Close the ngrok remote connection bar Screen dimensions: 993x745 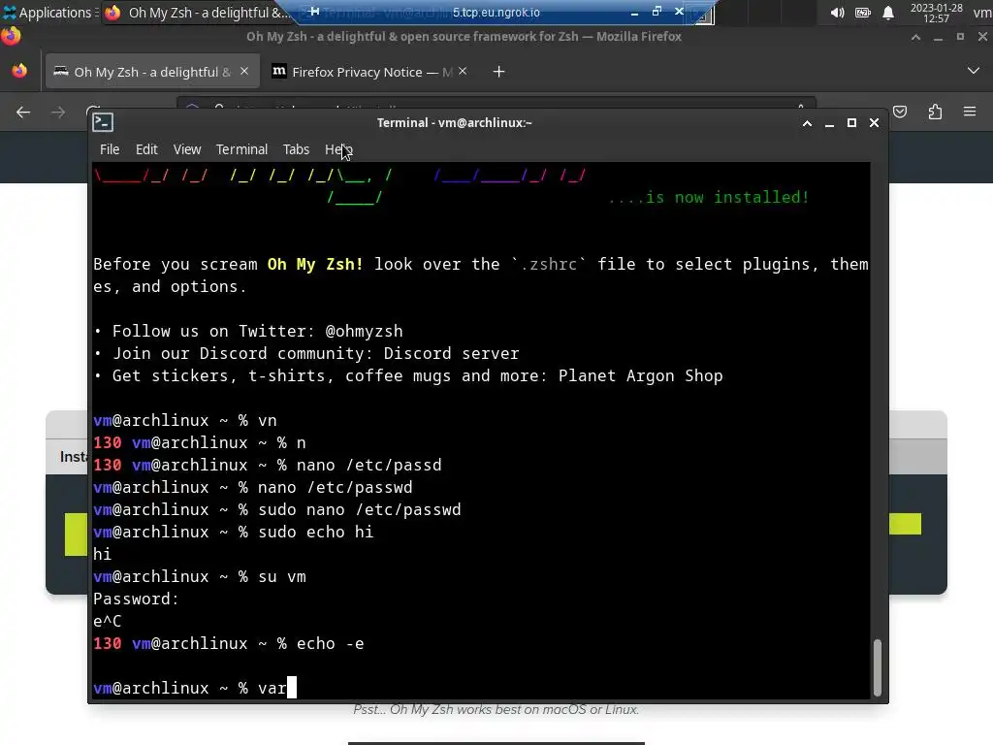(679, 12)
